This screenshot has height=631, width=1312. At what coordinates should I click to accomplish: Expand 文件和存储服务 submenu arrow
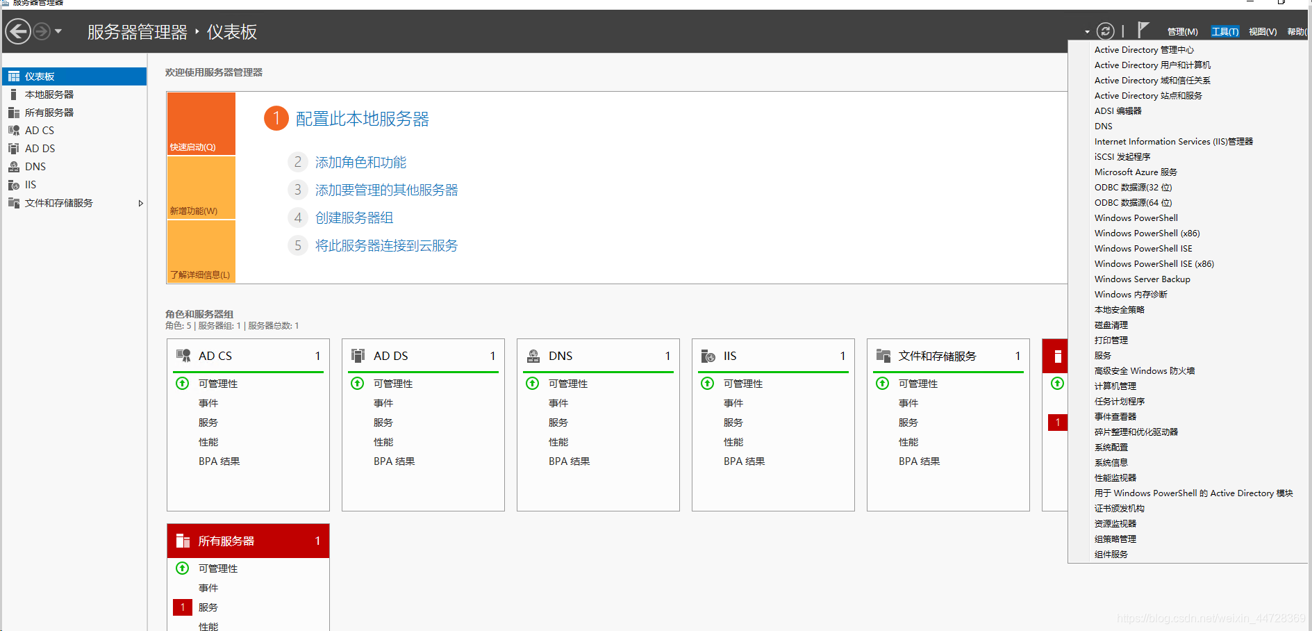point(140,203)
